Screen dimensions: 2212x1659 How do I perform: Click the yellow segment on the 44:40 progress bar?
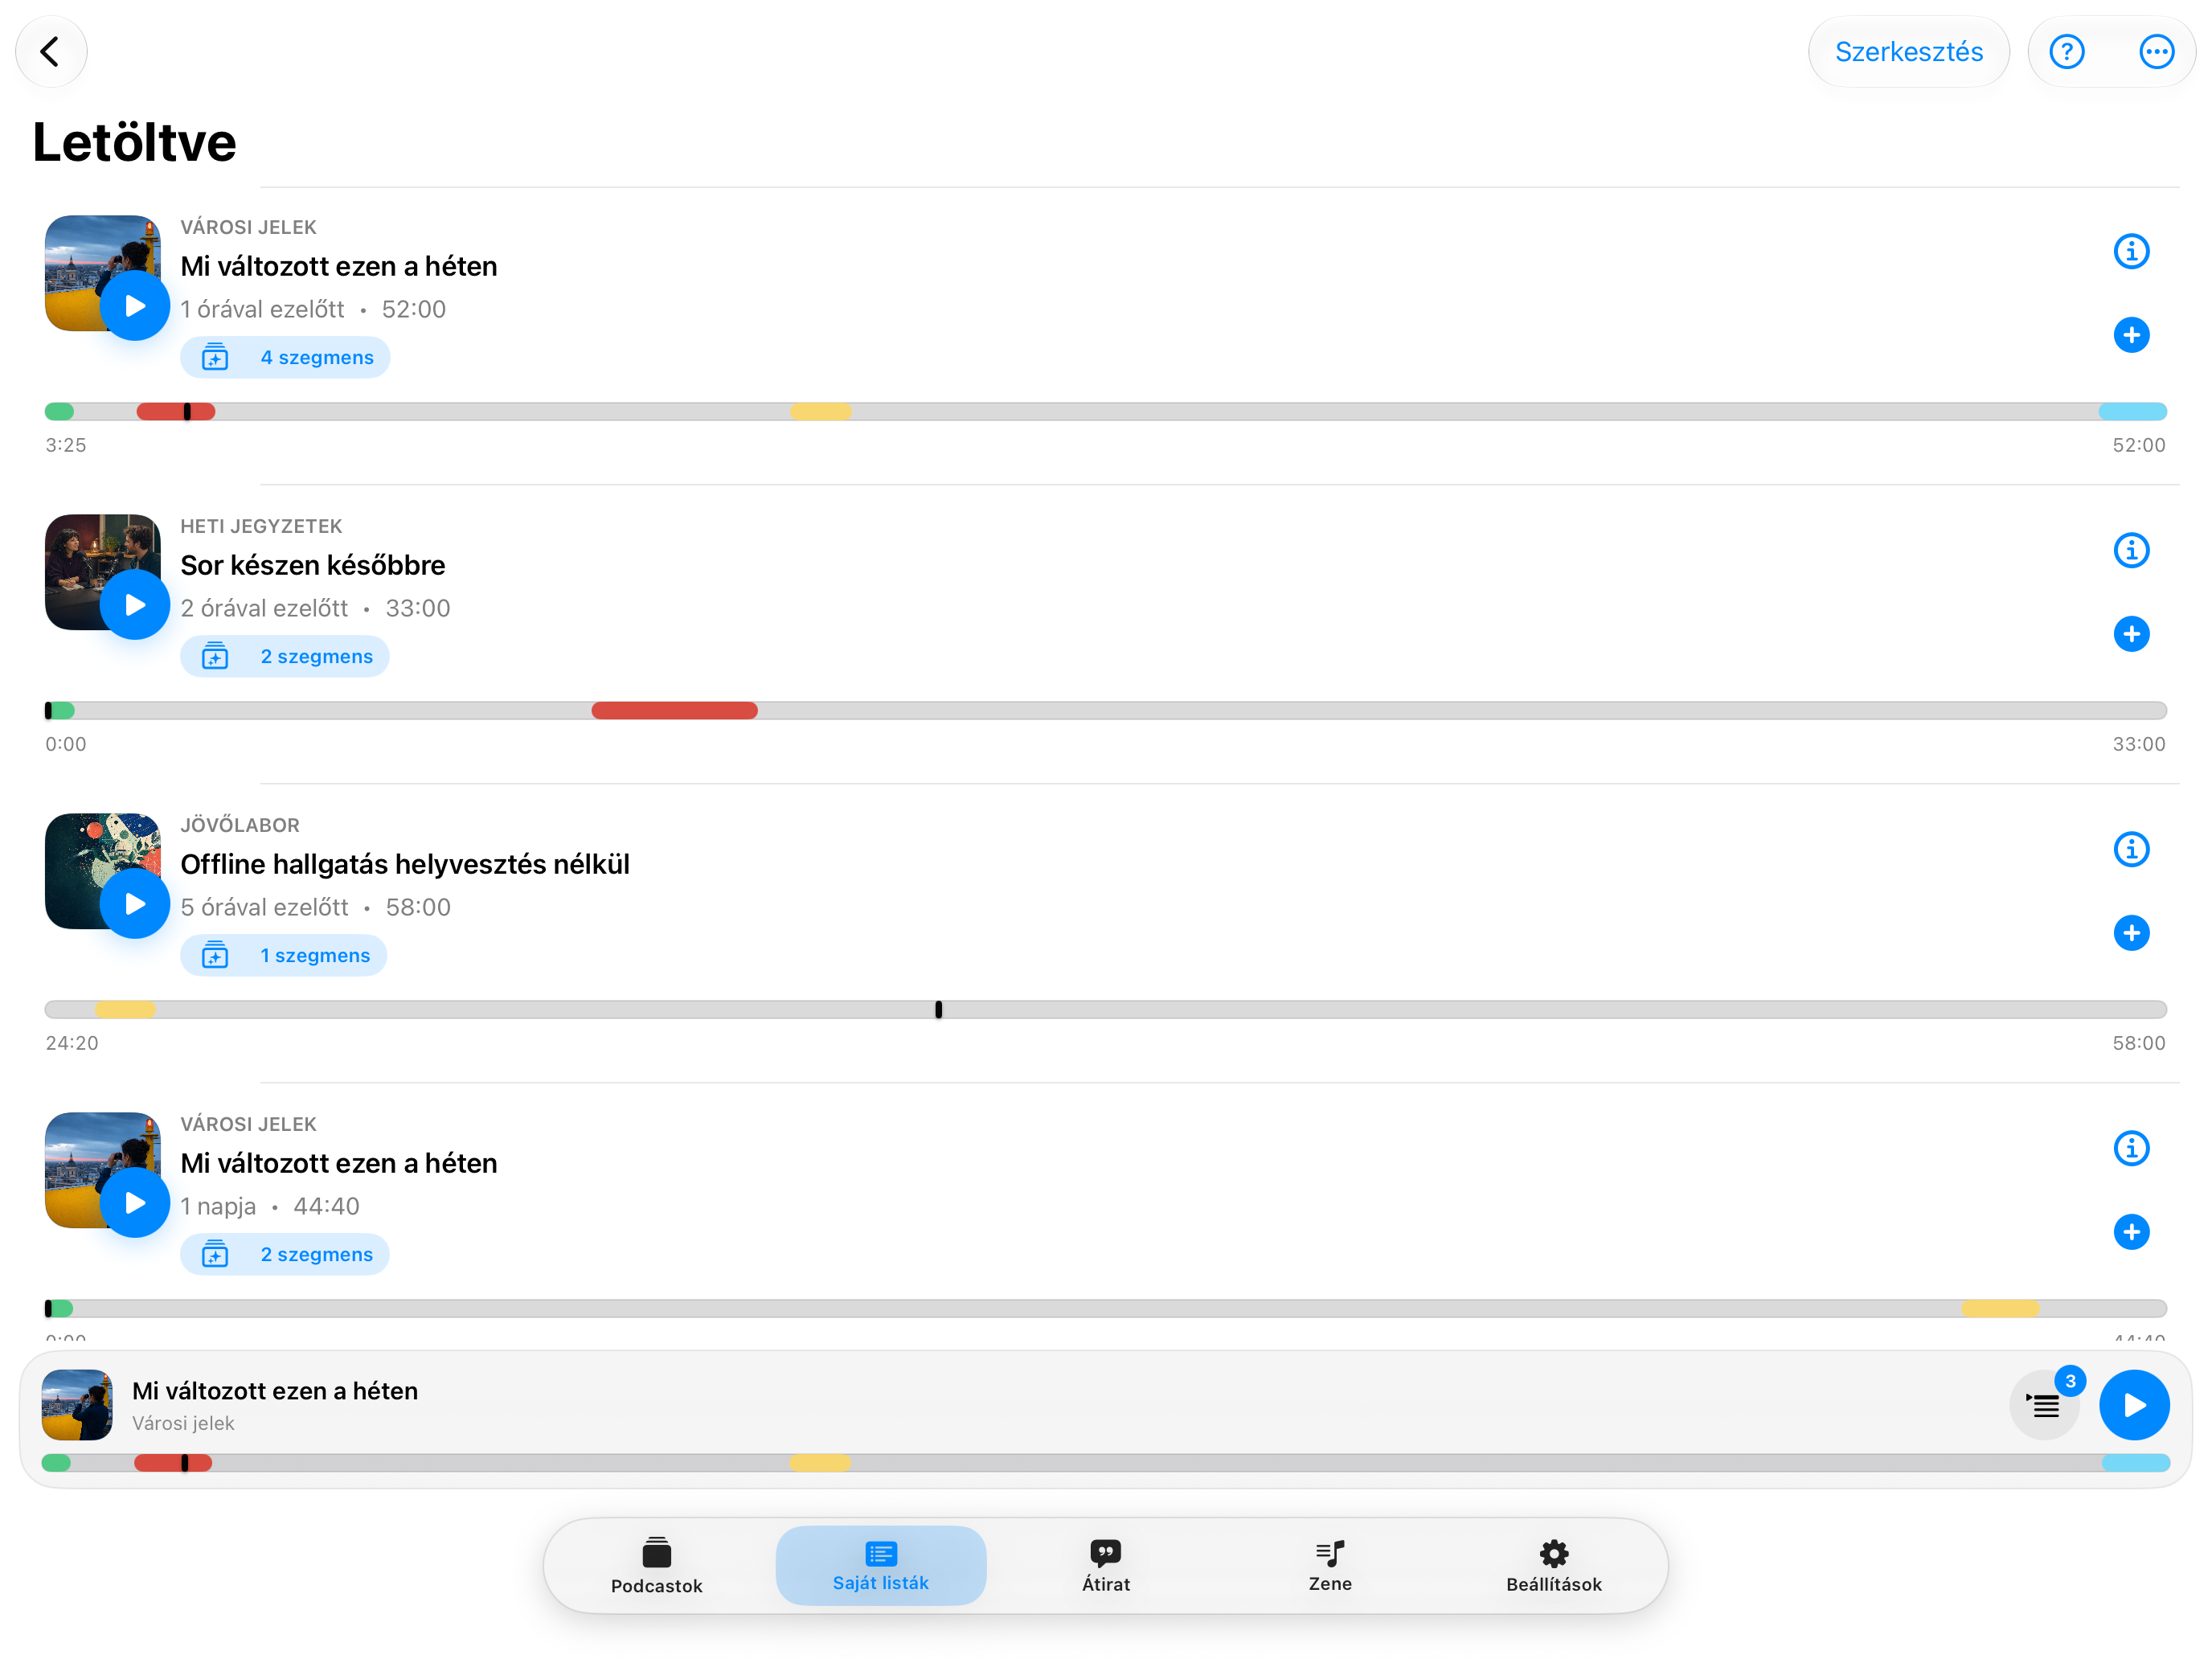click(2000, 1309)
